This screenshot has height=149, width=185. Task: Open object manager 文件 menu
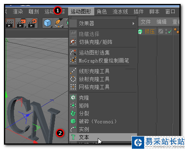click(146, 22)
